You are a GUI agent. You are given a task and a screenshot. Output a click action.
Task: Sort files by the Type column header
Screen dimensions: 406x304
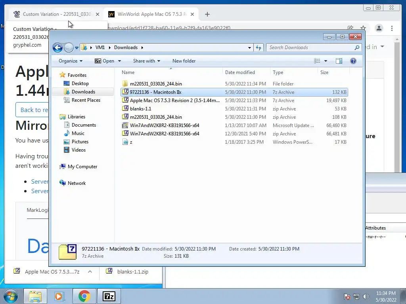click(294, 72)
